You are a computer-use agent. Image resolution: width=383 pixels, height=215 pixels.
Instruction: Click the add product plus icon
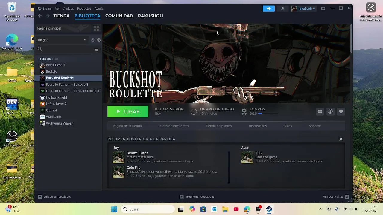pos(40,197)
